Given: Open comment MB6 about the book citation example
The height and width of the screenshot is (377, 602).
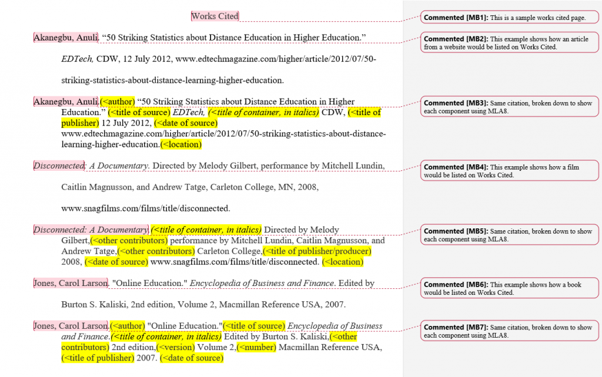Looking at the screenshot, I should [509, 288].
